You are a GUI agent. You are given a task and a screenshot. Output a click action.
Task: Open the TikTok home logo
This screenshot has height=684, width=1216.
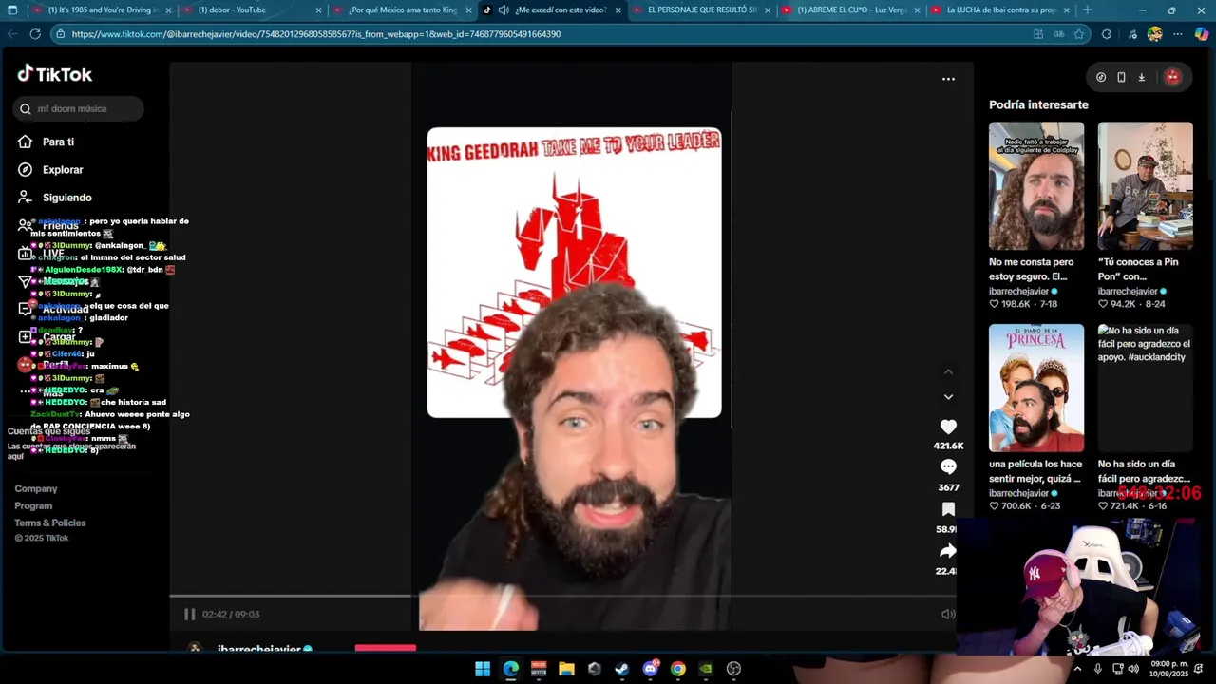(x=54, y=74)
